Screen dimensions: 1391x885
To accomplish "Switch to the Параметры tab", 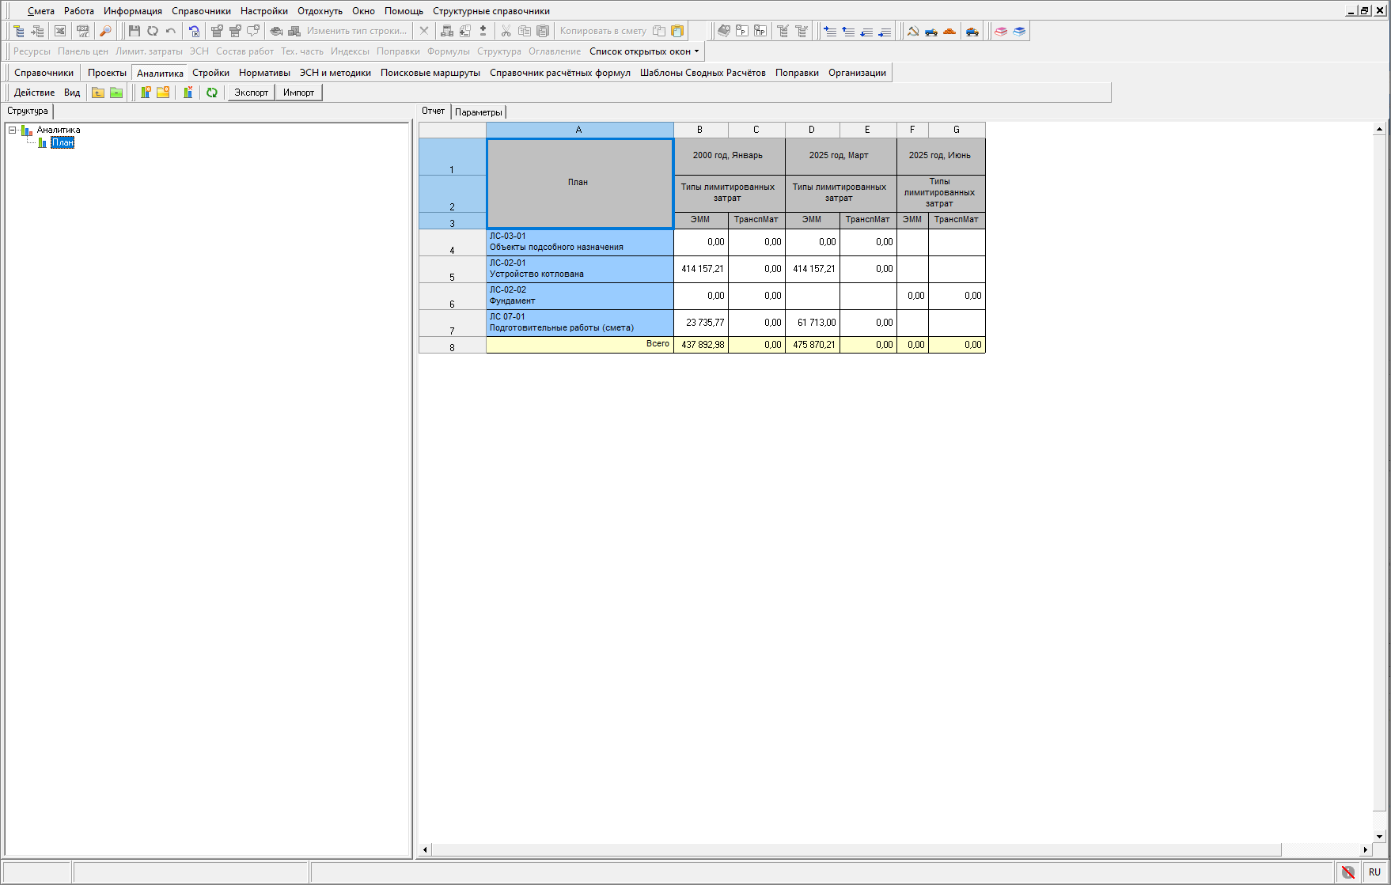I will click(478, 112).
